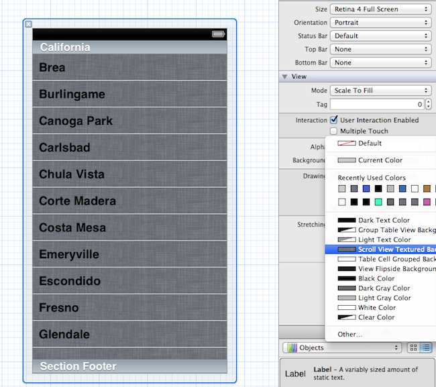Select the Burlingame table row

pyautogui.click(x=130, y=94)
